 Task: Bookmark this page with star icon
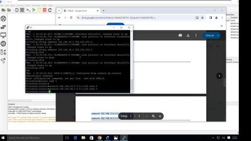[x=202, y=18]
